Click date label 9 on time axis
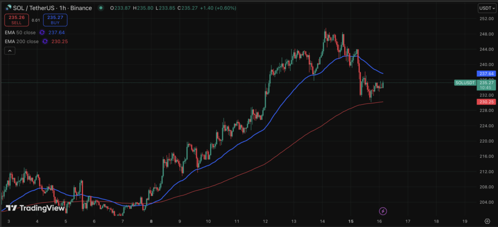The image size is (498, 227). 180,221
